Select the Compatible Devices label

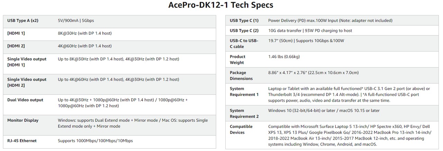tap(242, 130)
